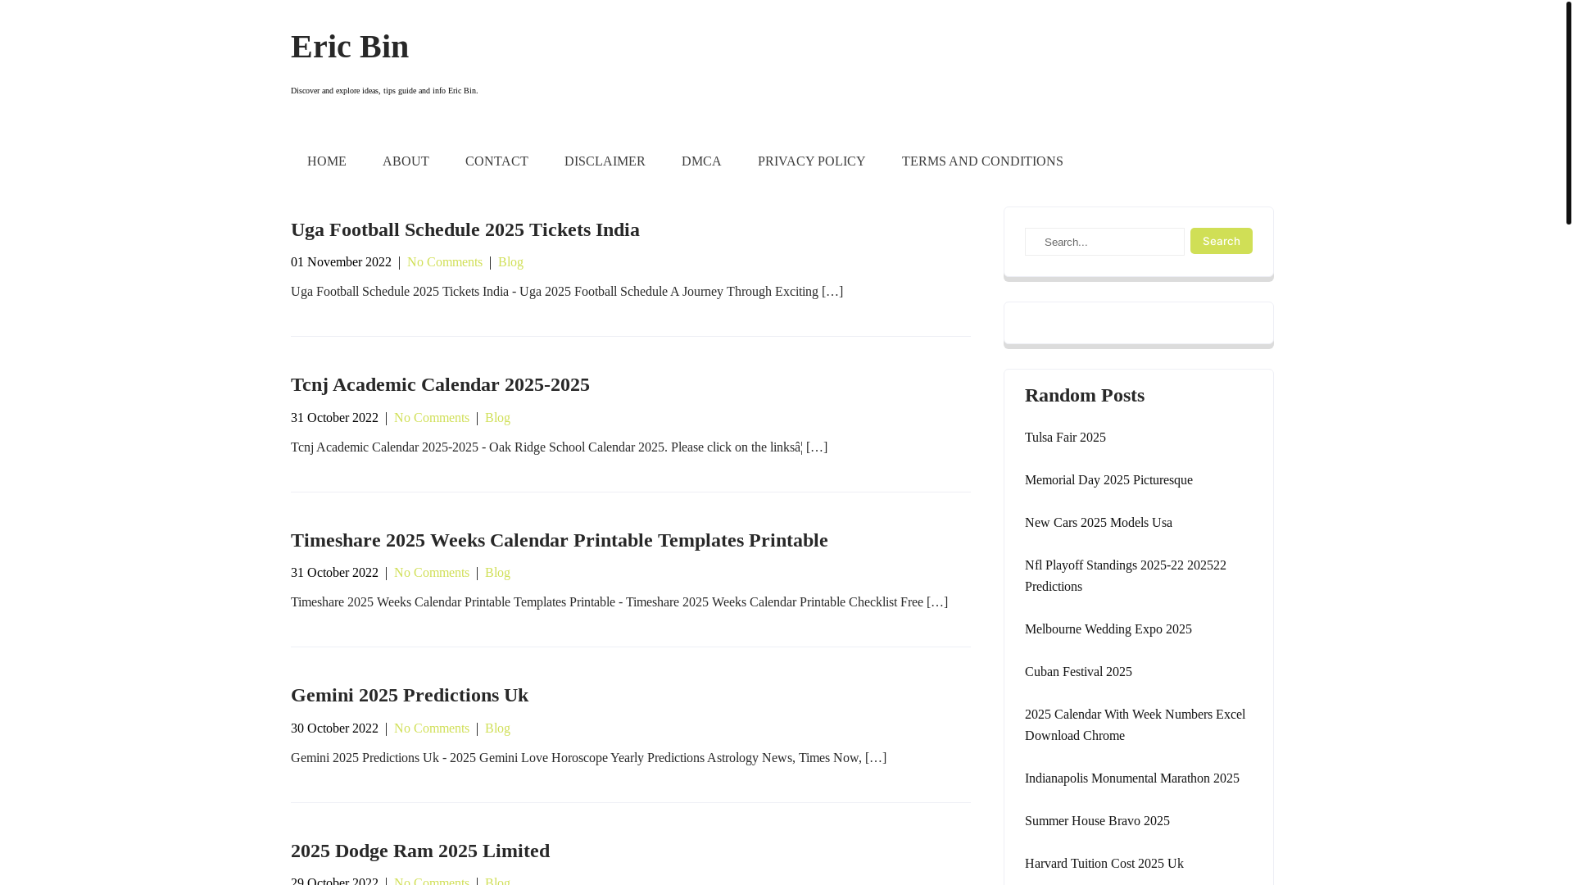Screen dimensions: 1573x885
Task: Click the 30 October 2022 post date
Action: (x=334, y=728)
